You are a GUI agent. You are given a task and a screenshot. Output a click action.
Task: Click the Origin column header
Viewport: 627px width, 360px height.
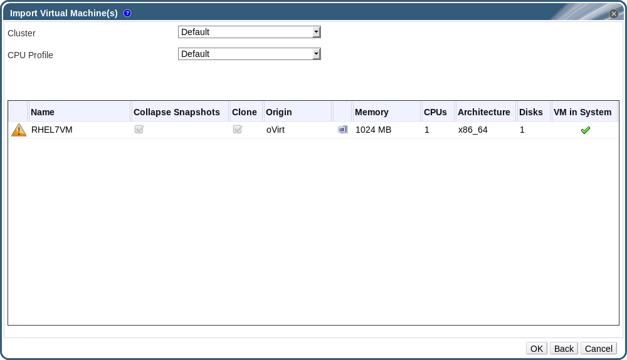click(x=279, y=112)
